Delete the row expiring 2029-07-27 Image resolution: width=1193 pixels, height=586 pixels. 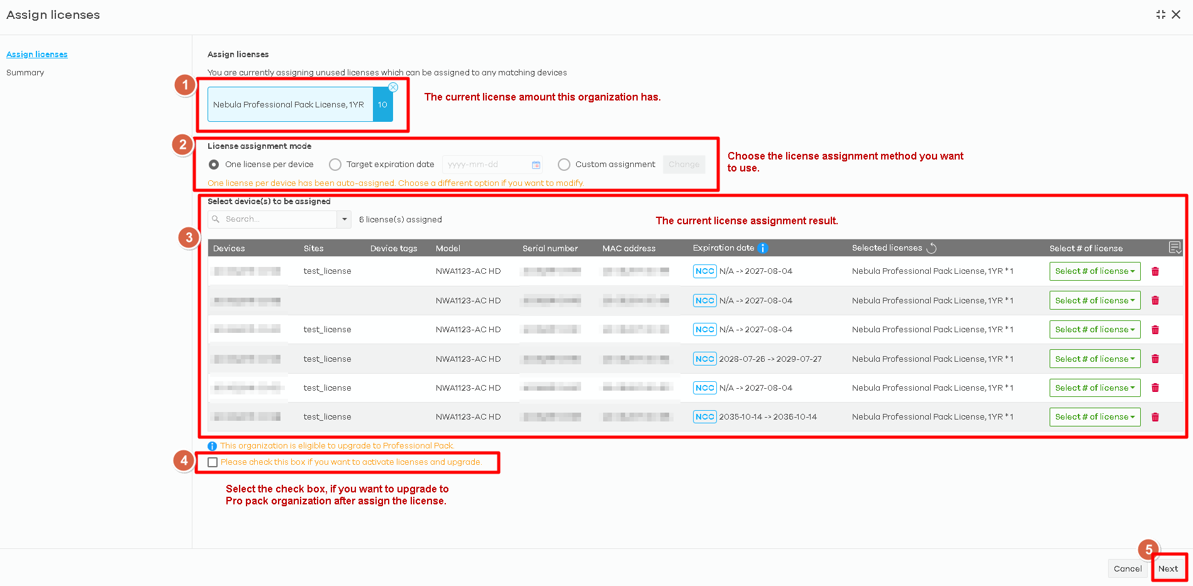pyautogui.click(x=1155, y=359)
